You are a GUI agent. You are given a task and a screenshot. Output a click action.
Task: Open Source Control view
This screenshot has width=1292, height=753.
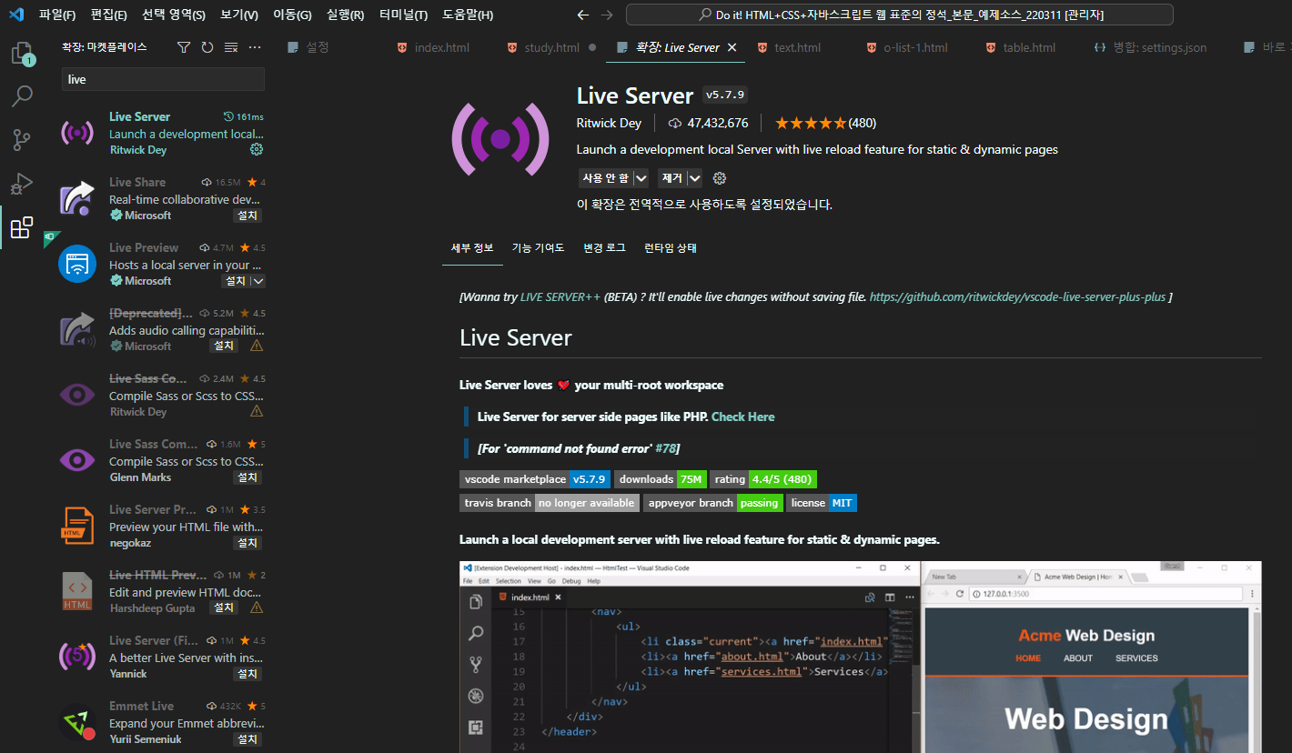tap(22, 139)
